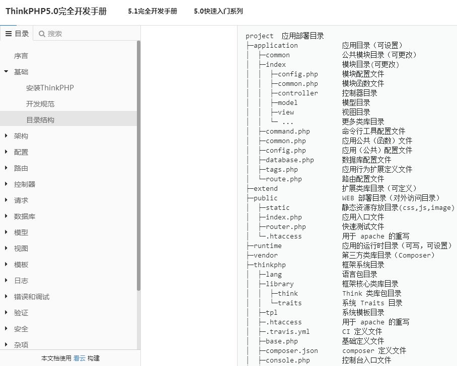The height and width of the screenshot is (366, 457).
Task: Click 'static' in the directory tree
Action: pos(277,208)
